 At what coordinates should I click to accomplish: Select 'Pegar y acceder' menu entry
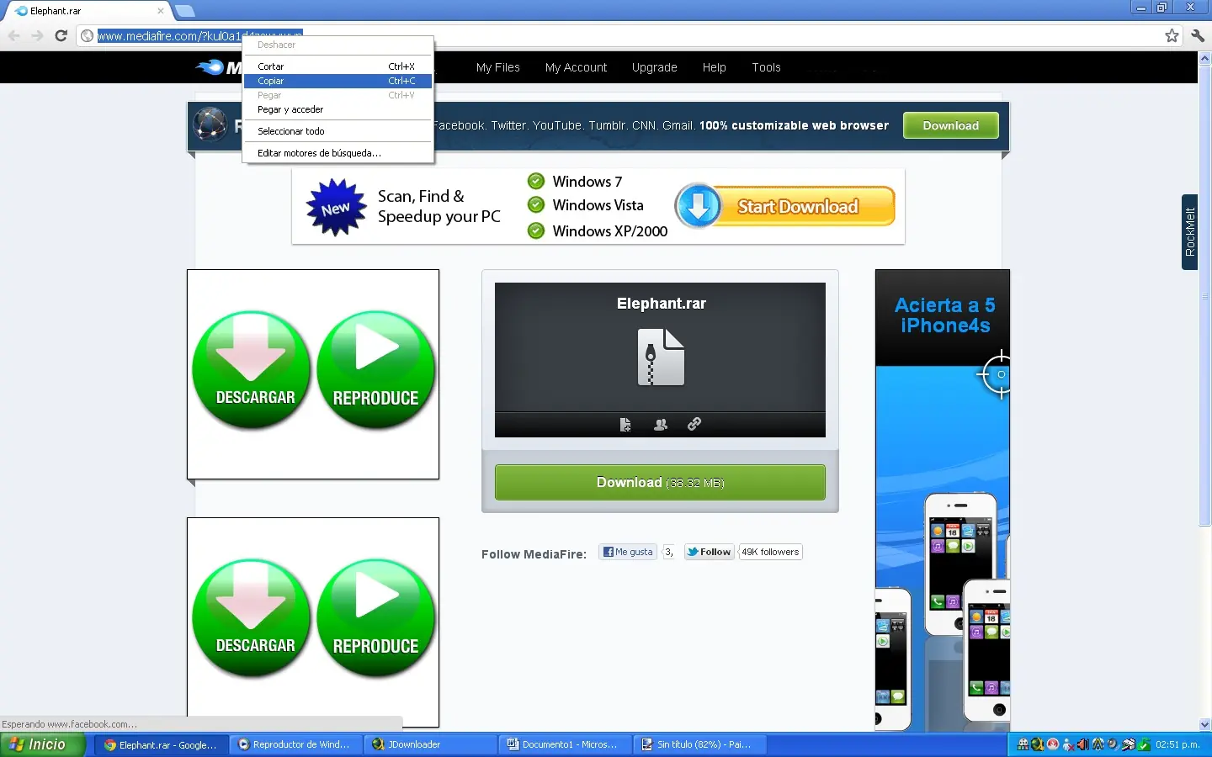coord(338,109)
